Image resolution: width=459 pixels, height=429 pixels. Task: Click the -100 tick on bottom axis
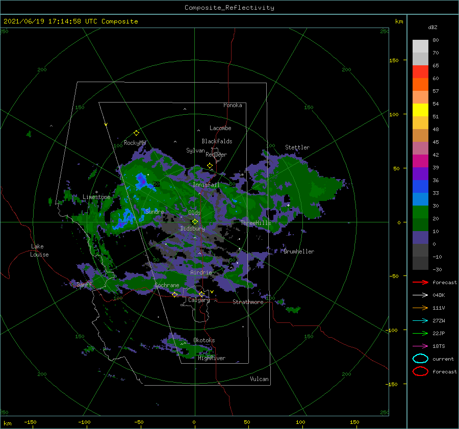84,422
